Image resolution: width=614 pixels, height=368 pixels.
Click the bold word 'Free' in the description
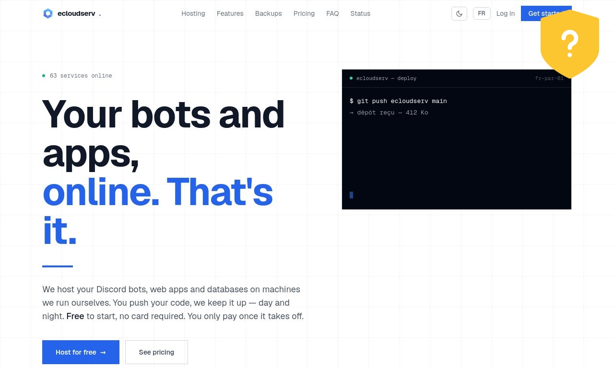[x=75, y=316]
